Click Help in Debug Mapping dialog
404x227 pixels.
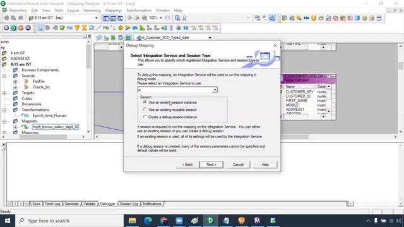click(x=265, y=165)
